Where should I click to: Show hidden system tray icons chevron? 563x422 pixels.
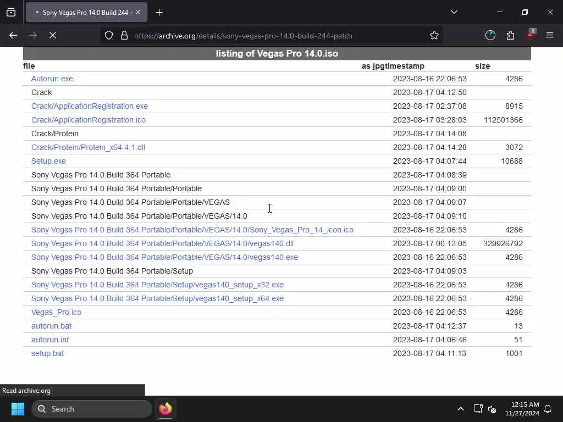[461, 409]
